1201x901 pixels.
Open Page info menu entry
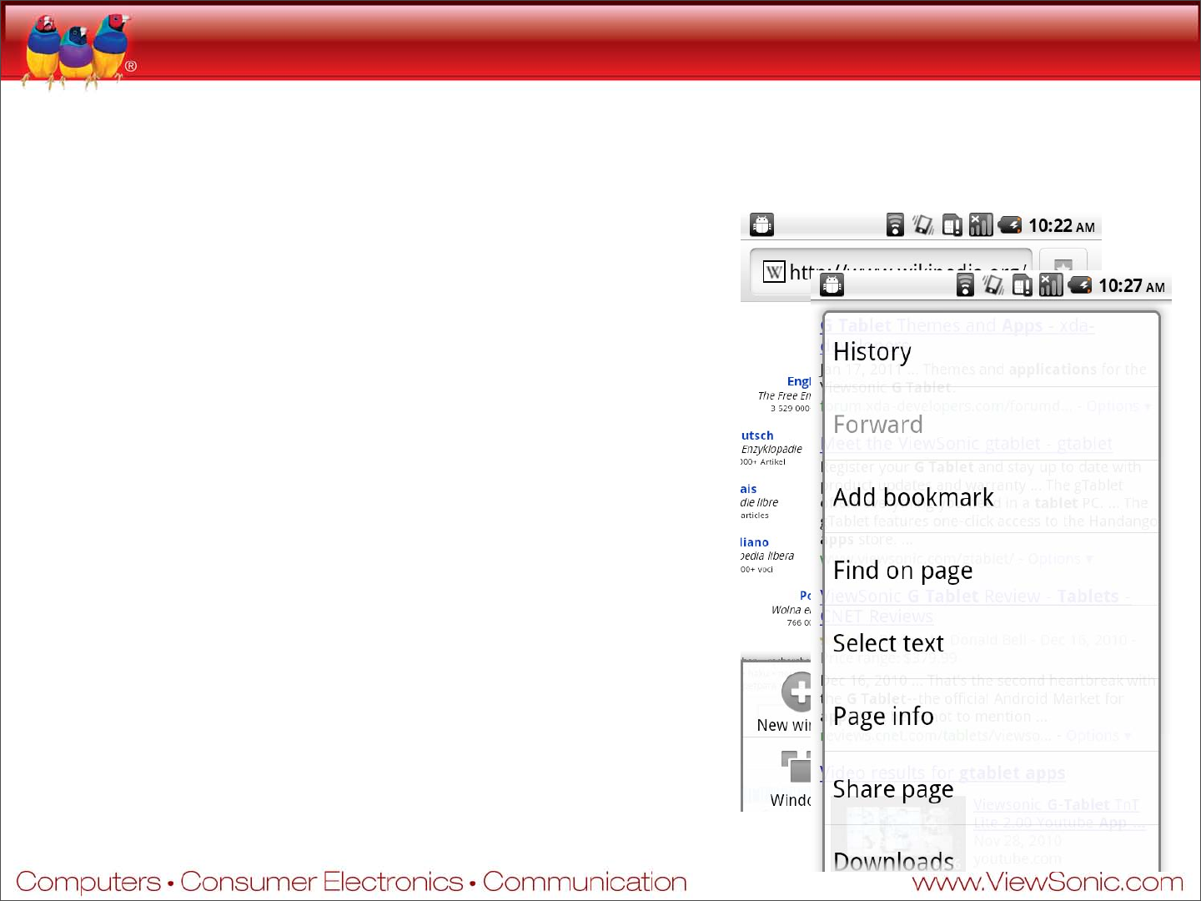991,716
